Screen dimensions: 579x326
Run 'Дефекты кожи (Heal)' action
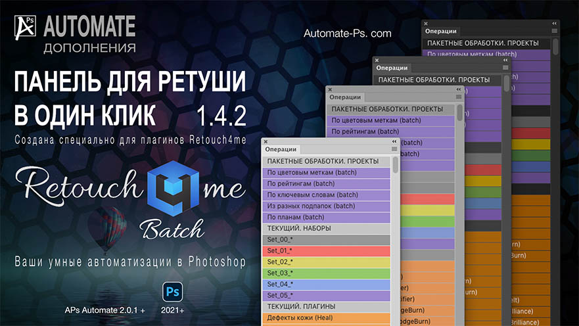(327, 318)
